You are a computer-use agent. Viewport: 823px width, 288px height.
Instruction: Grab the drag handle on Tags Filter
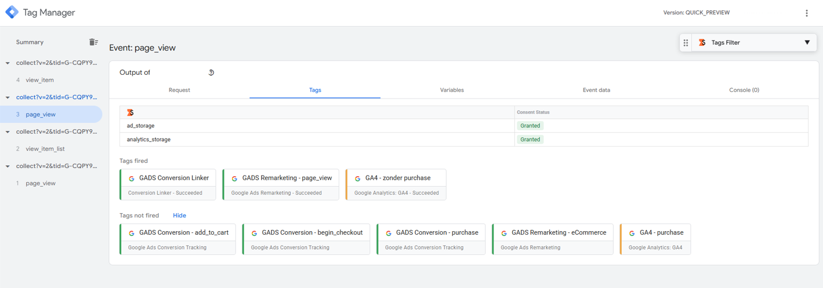(x=686, y=43)
